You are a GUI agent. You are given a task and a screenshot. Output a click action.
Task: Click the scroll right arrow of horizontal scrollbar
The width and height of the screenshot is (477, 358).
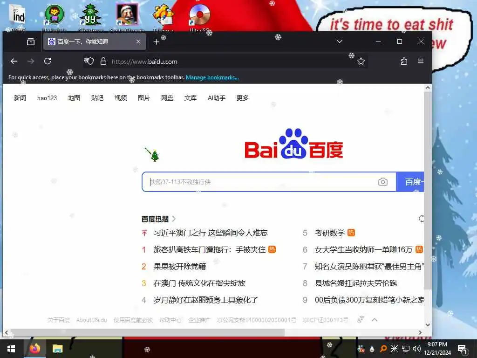pos(420,333)
